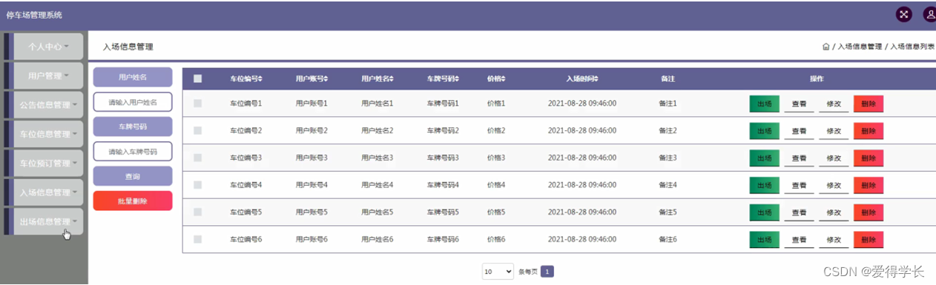Sort table by 价格 column header
The width and height of the screenshot is (936, 285).
496,78
